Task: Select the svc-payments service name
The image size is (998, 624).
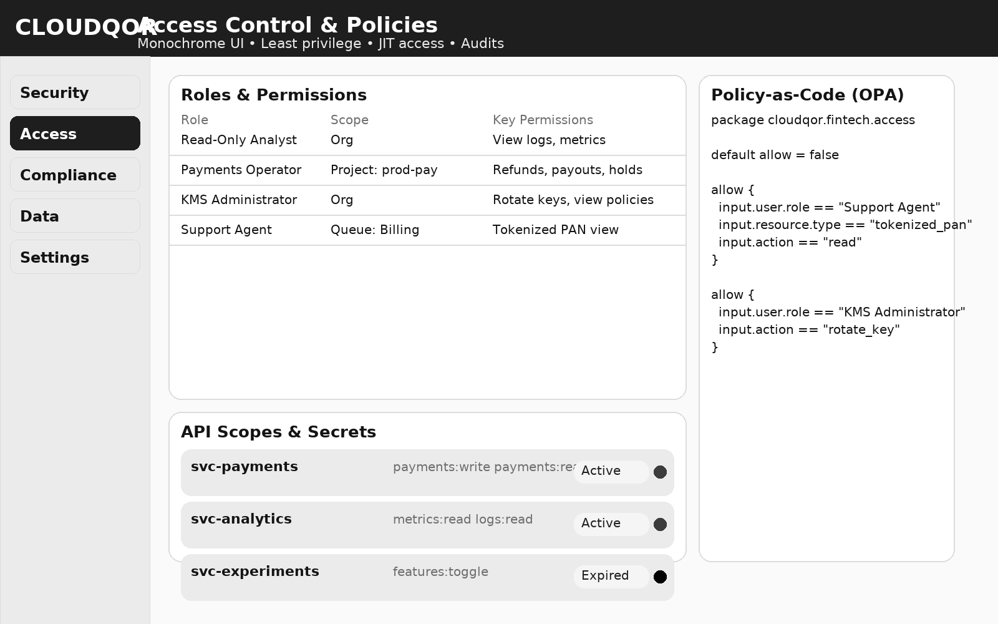Action: [x=245, y=467]
